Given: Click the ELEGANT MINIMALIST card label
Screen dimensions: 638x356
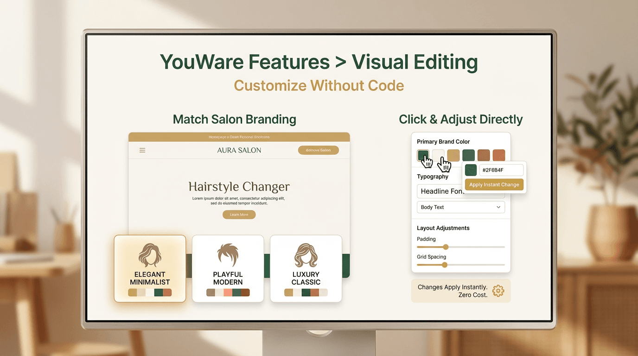Looking at the screenshot, I should pyautogui.click(x=150, y=278).
